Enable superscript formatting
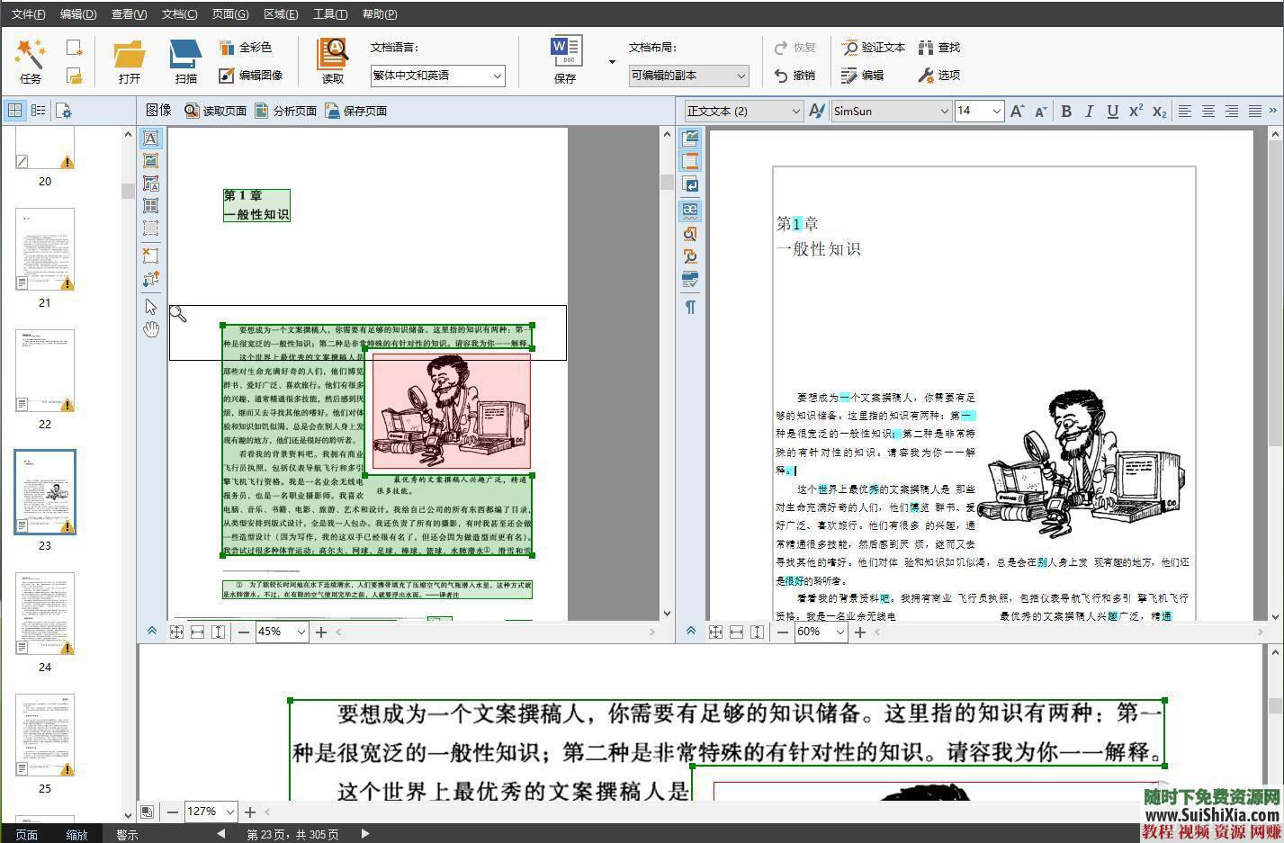The height and width of the screenshot is (843, 1284). point(1136,111)
